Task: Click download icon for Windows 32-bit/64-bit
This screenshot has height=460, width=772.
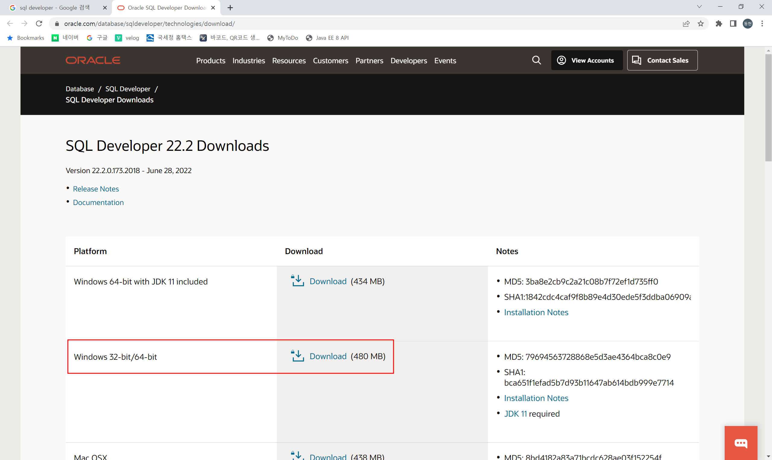Action: coord(297,356)
